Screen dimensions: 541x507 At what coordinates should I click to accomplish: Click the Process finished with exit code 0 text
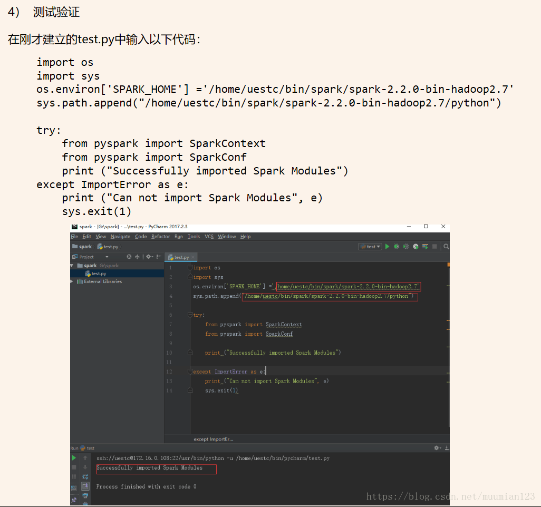click(x=146, y=486)
